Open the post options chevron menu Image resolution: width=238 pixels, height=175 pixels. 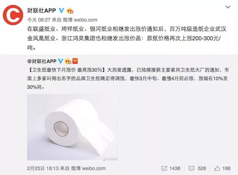[228, 7]
